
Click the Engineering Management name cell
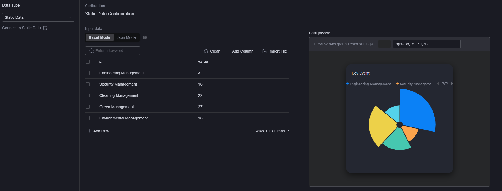click(122, 73)
